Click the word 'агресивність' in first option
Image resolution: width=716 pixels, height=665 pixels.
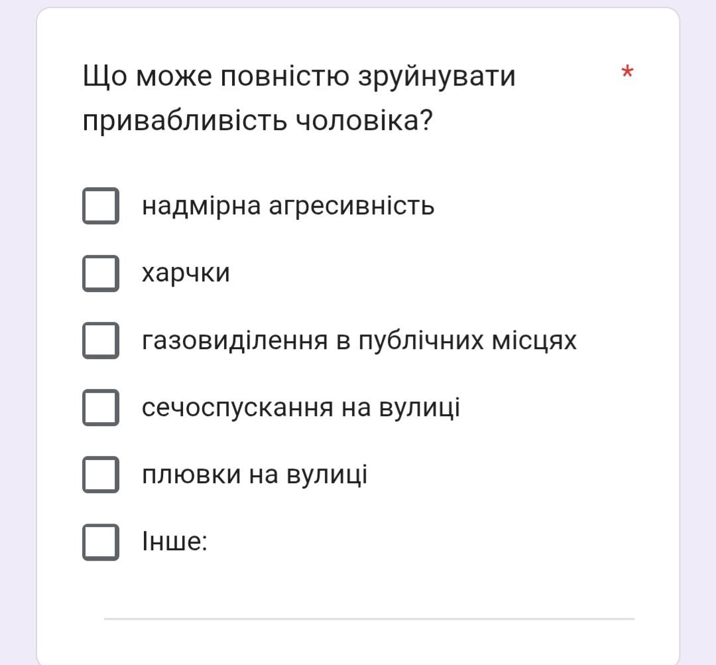tap(351, 206)
